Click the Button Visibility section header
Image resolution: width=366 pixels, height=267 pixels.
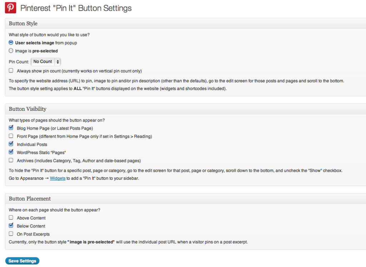(28, 109)
